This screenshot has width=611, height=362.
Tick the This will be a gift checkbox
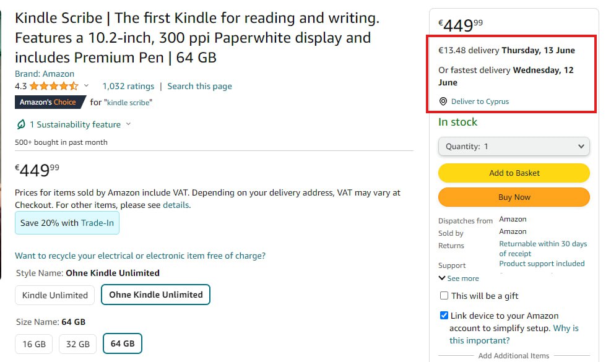point(444,295)
